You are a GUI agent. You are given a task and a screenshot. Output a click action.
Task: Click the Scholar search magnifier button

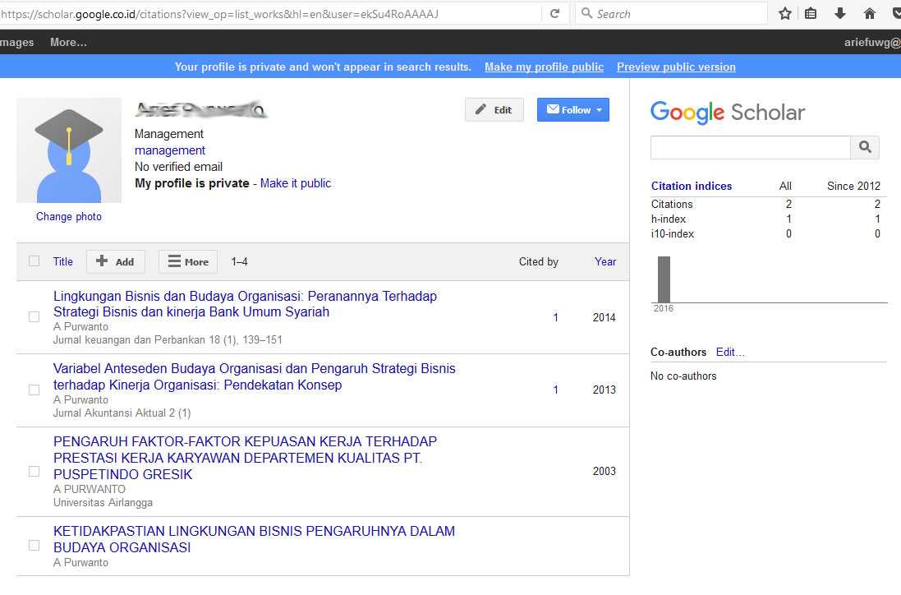tap(865, 147)
